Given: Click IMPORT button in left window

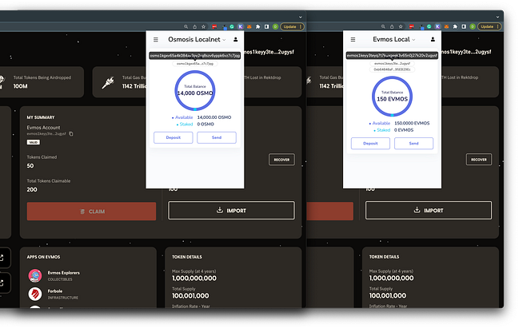Looking at the screenshot, I should point(231,211).
